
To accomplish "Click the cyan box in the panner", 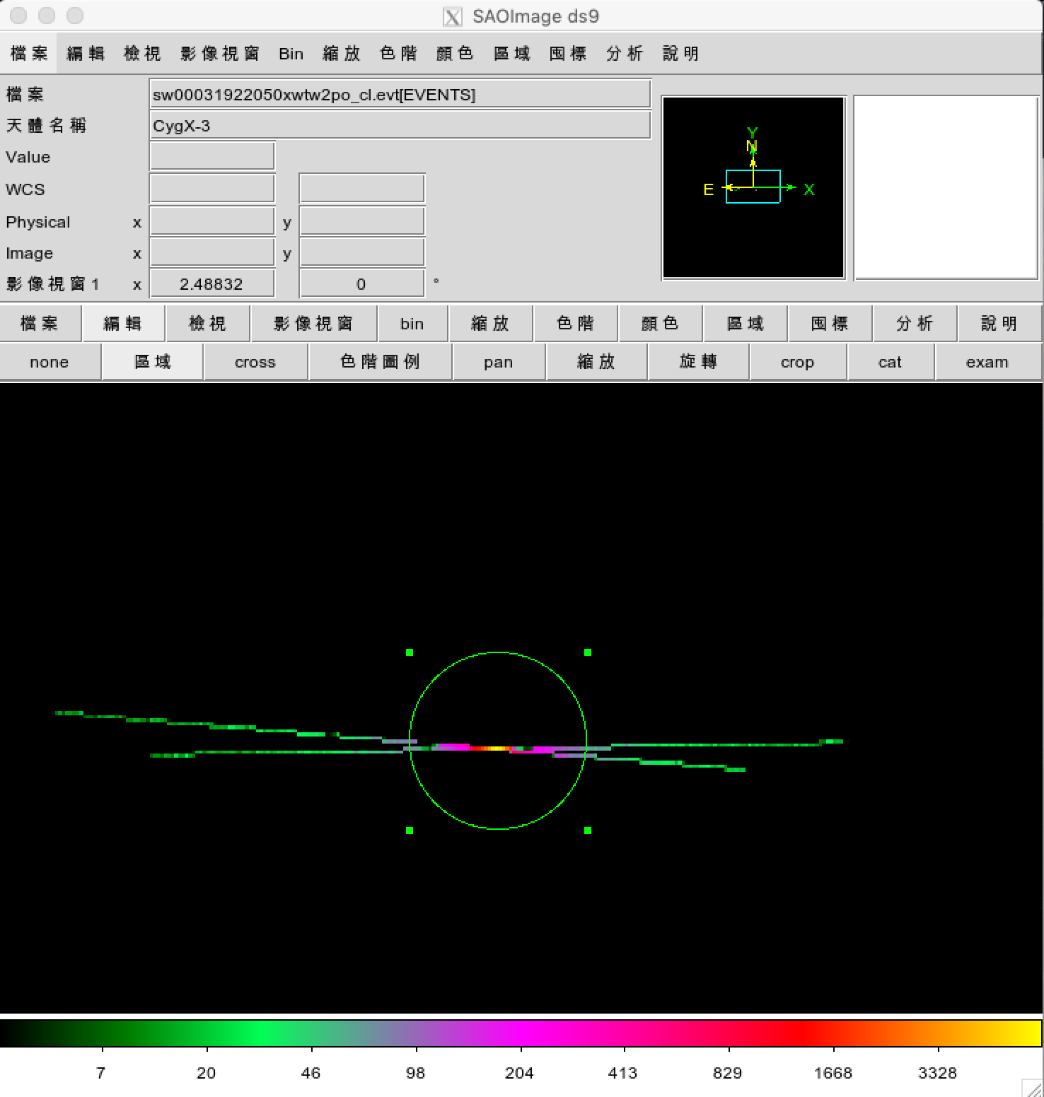I will 753,187.
